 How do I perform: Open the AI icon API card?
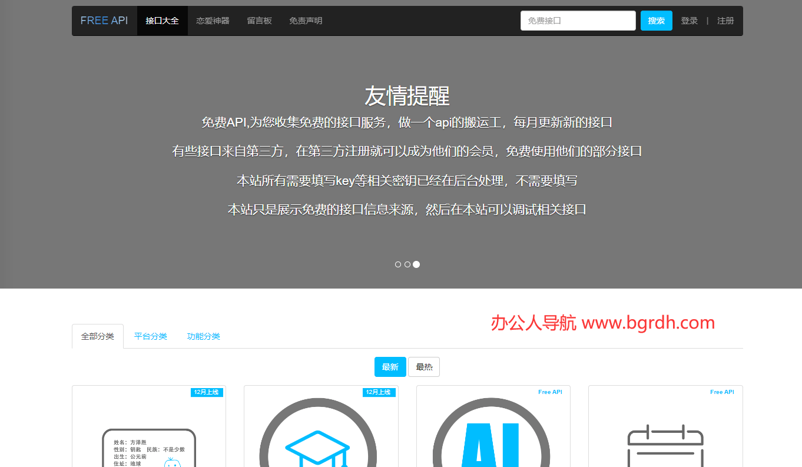coord(493,426)
